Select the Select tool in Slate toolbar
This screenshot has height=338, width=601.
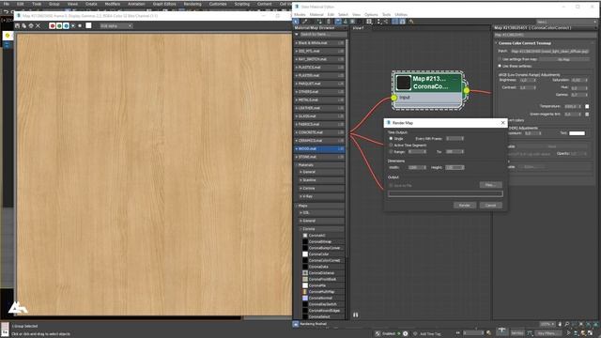[x=296, y=22]
